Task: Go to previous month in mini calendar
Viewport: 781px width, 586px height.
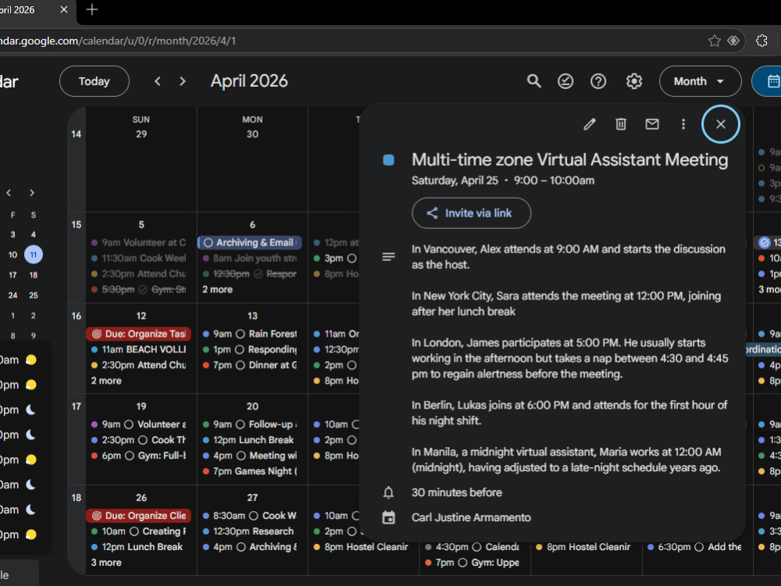Action: [9, 193]
